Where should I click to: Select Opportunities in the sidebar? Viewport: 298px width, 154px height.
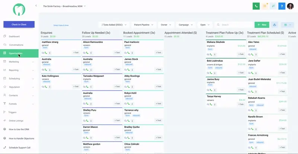click(19, 53)
